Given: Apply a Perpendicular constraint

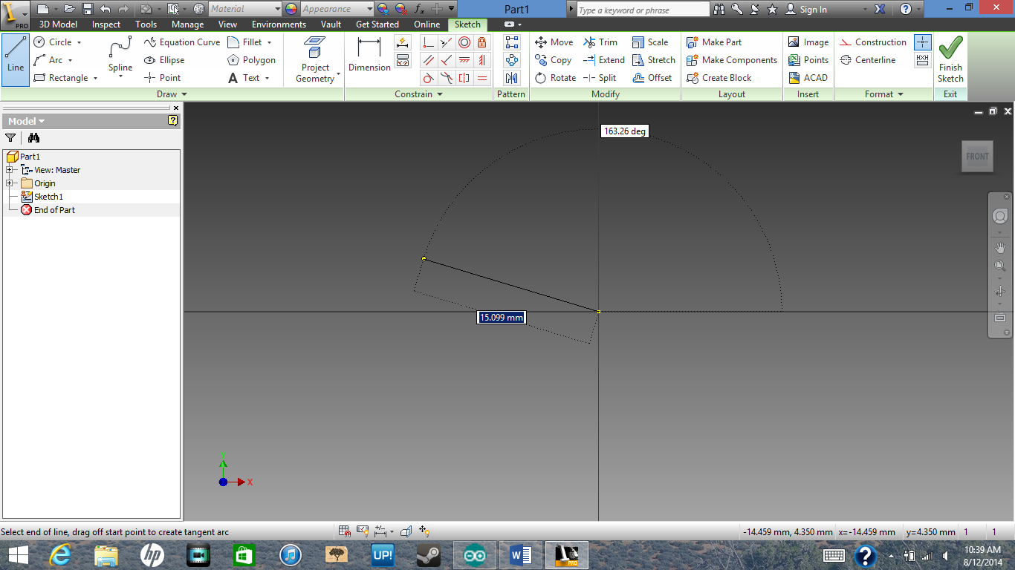Looking at the screenshot, I should [x=428, y=42].
